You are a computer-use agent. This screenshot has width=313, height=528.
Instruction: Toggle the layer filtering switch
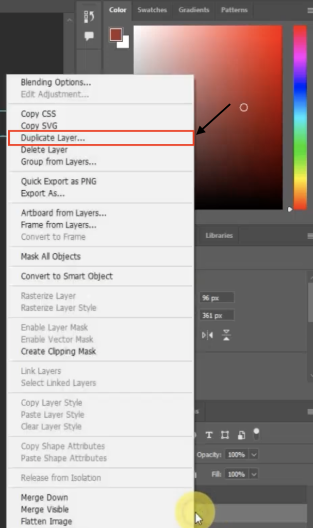[x=256, y=434]
